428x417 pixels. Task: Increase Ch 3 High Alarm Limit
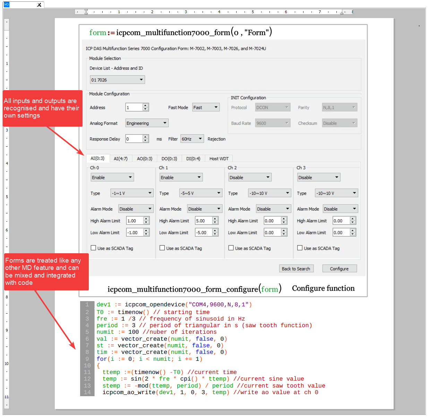pos(353,219)
